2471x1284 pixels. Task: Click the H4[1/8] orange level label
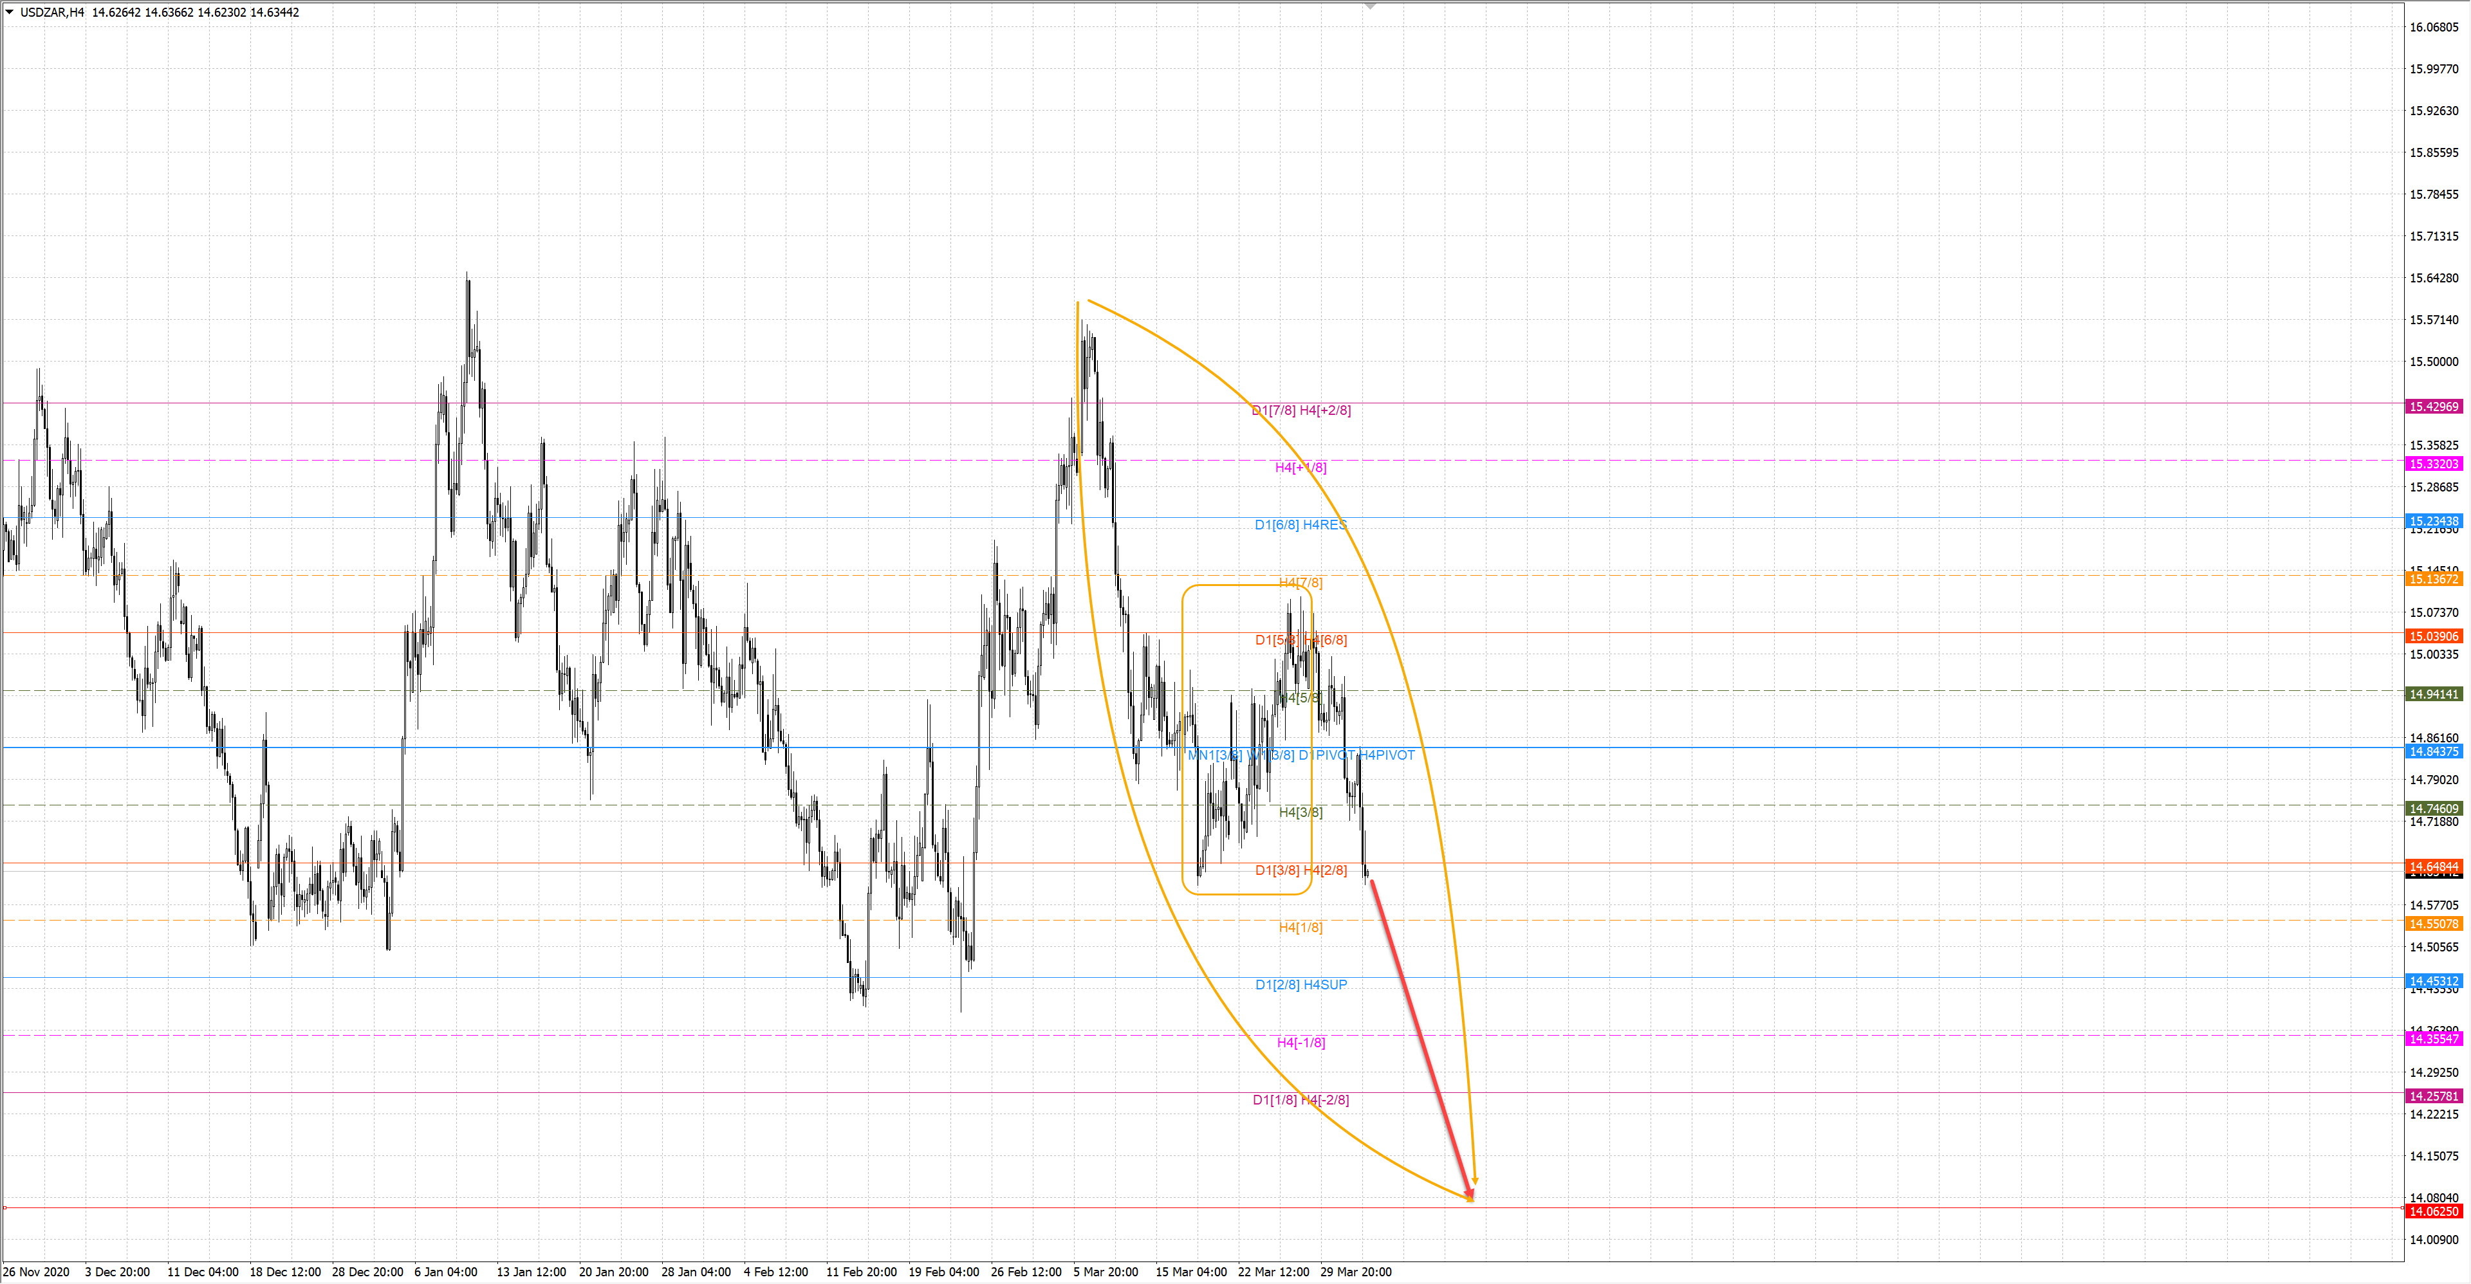(x=1300, y=927)
